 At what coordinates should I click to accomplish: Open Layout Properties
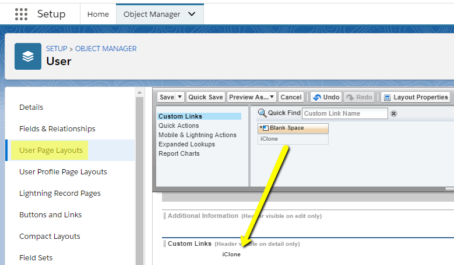tap(416, 97)
